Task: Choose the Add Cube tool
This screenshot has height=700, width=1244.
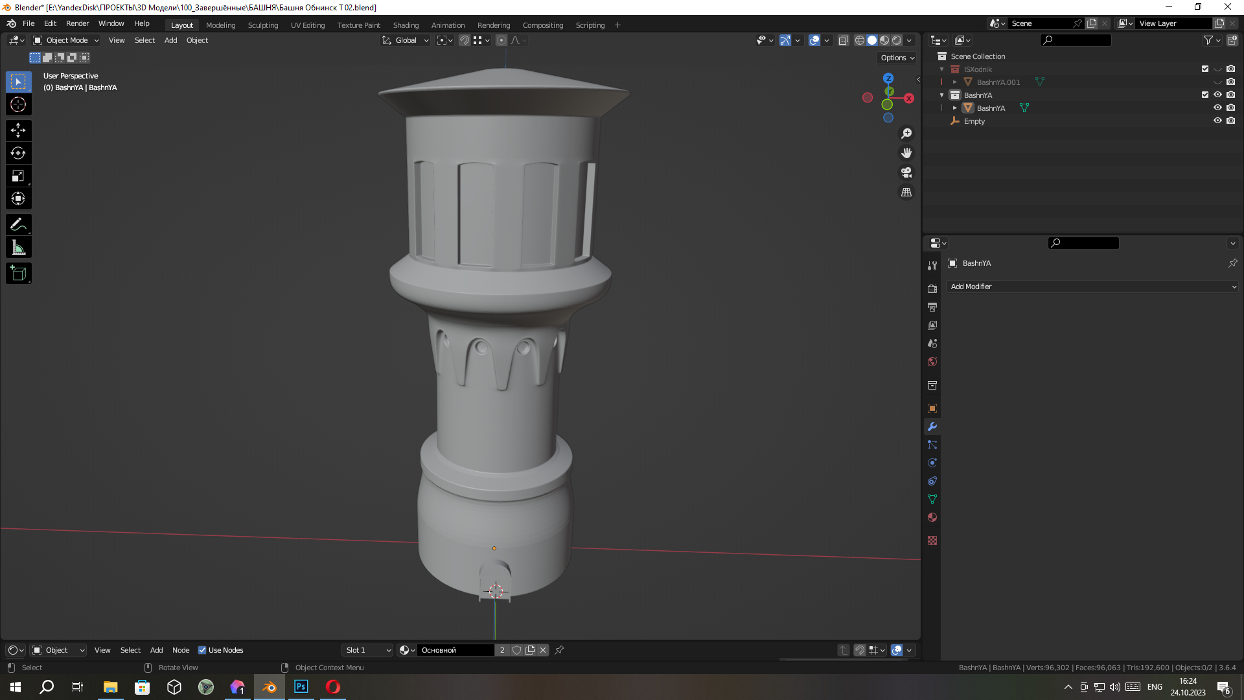Action: 18,274
